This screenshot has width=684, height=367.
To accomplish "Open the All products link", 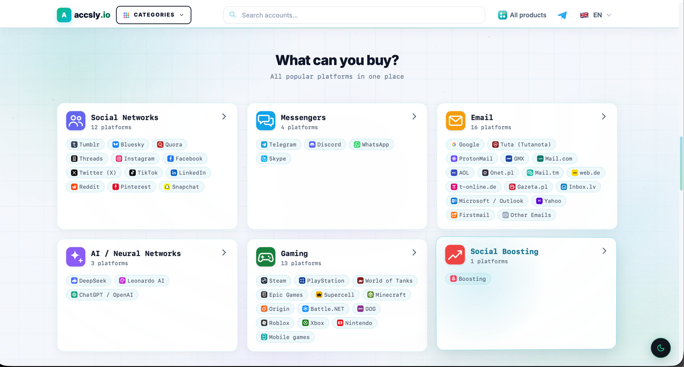I will point(522,15).
